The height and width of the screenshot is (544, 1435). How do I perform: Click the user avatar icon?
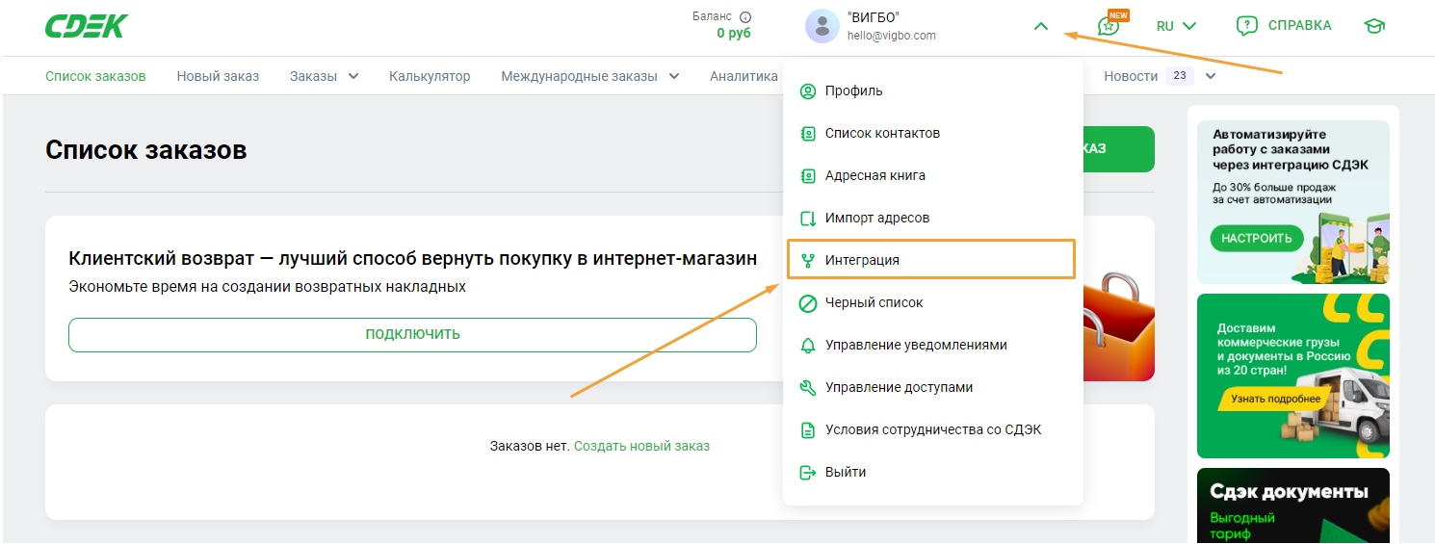822,26
